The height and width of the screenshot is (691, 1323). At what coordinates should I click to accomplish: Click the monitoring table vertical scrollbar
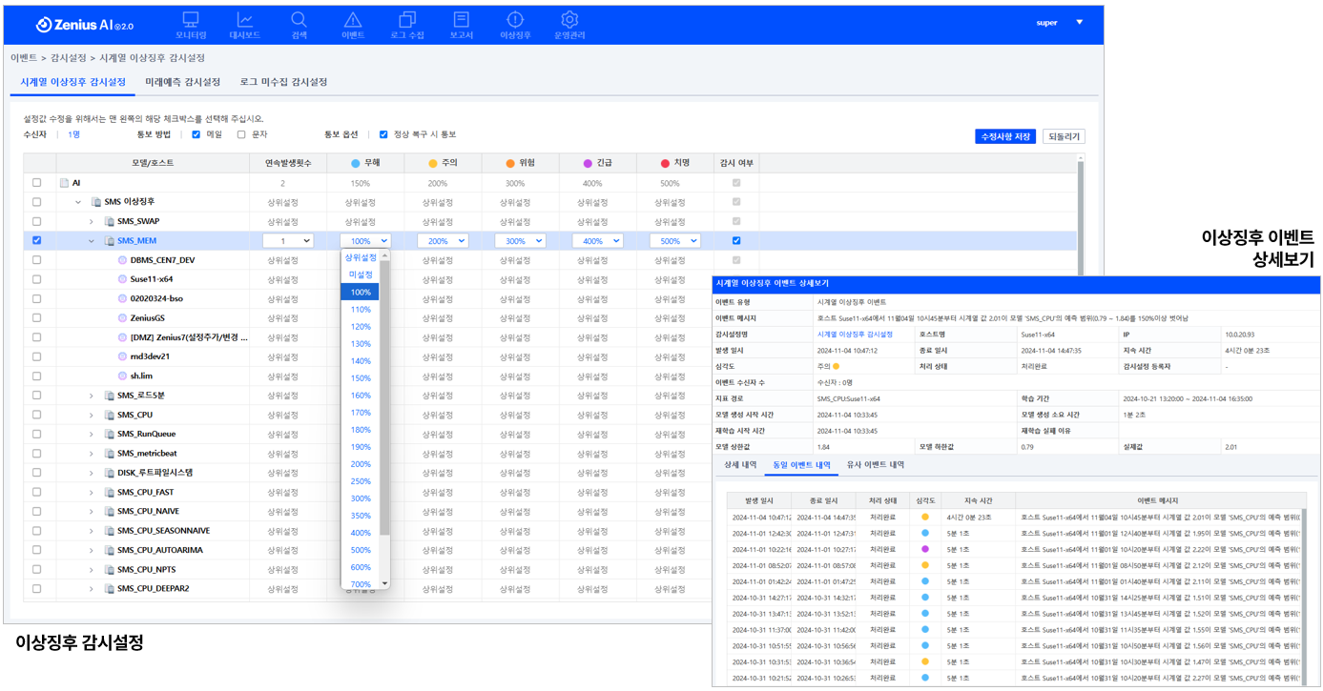pyautogui.click(x=1081, y=219)
